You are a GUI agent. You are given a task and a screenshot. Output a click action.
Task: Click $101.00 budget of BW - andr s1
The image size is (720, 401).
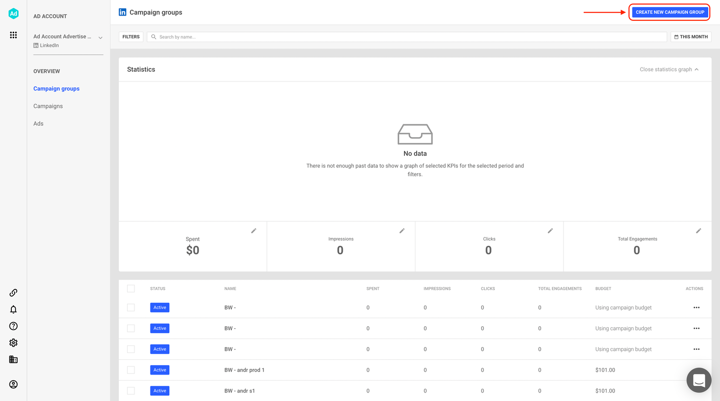605,391
